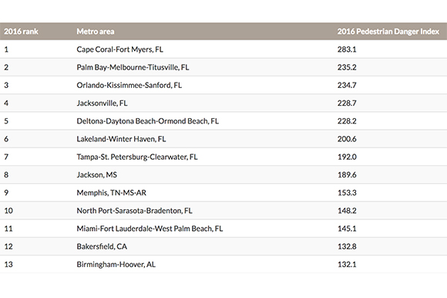The image size is (447, 298).
Task: Click the index value 132.1
Action: [347, 264]
